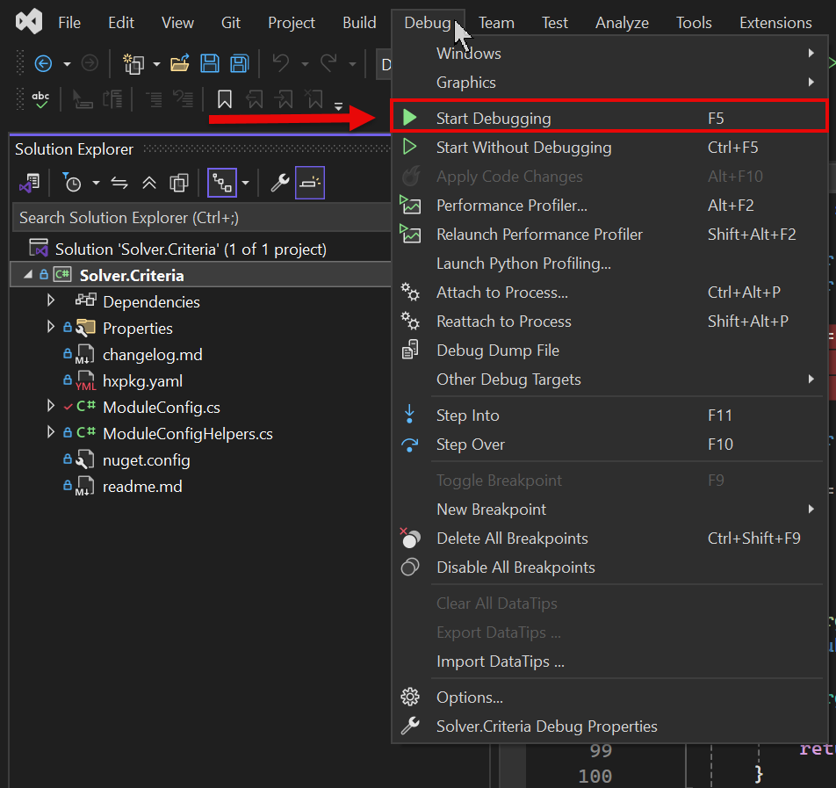Select changelog.md in Solution Explorer

point(153,355)
